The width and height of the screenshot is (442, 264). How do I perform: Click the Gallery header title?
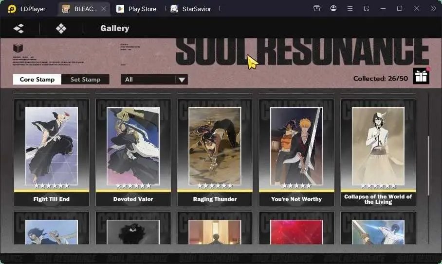click(x=115, y=29)
